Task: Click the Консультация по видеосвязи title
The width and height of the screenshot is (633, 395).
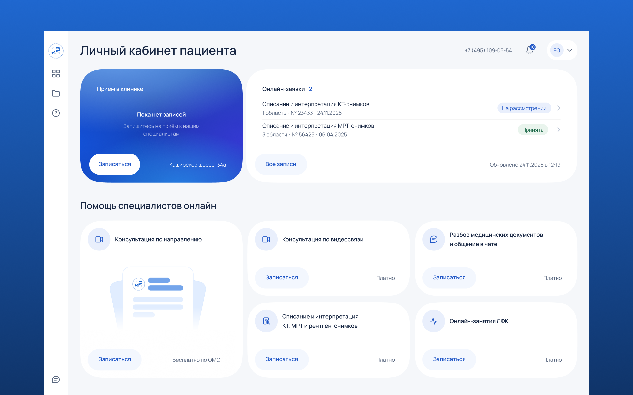Action: [x=323, y=239]
